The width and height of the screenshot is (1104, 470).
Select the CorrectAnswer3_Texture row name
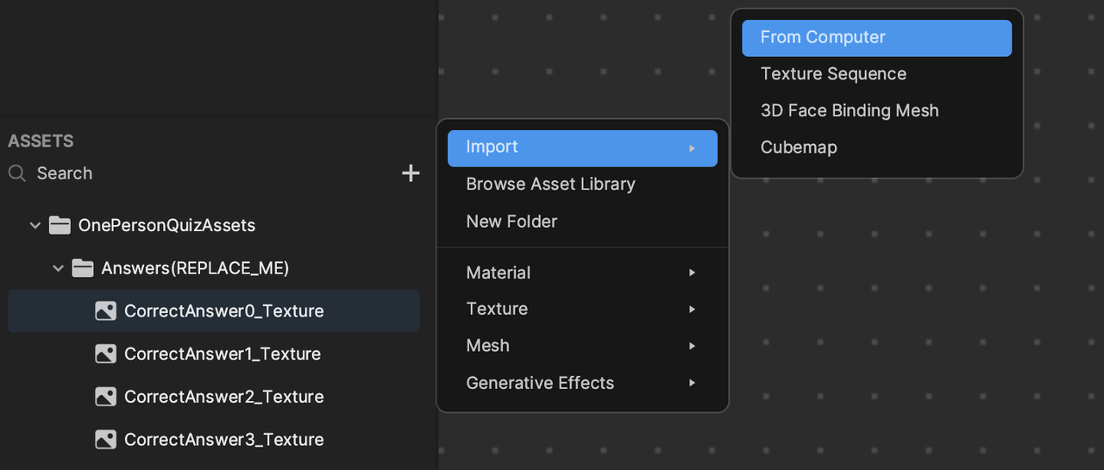point(224,440)
